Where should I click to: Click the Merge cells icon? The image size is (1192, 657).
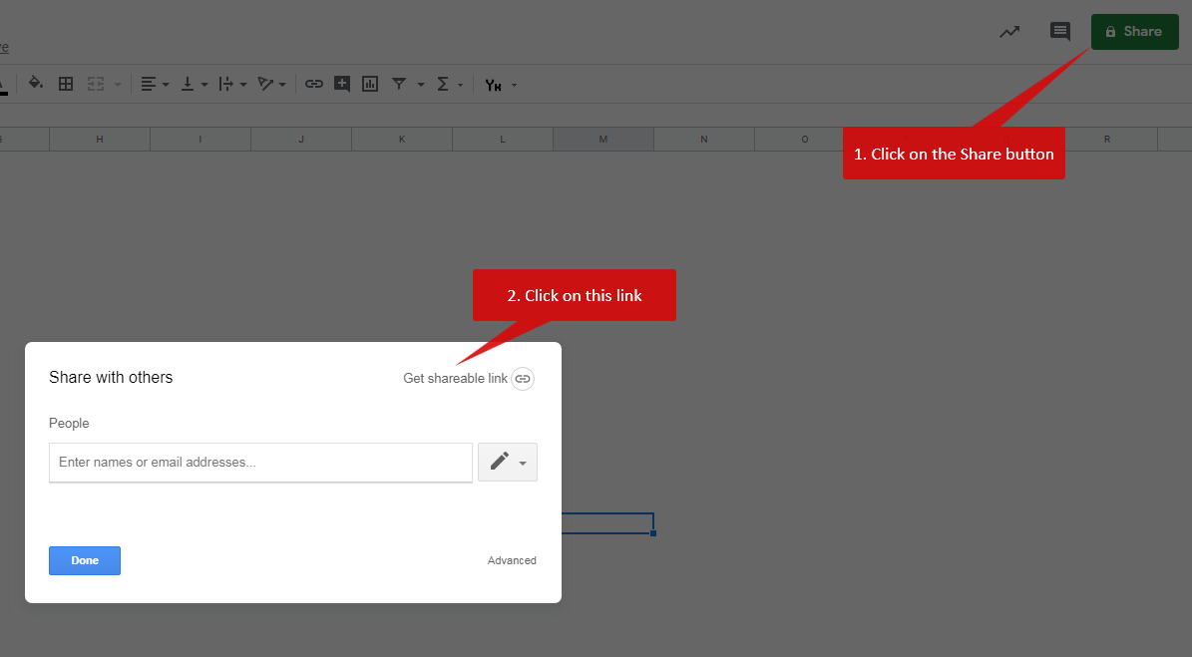point(96,84)
